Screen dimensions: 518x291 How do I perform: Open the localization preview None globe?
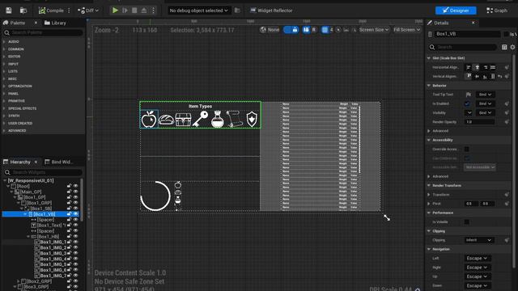[270, 30]
